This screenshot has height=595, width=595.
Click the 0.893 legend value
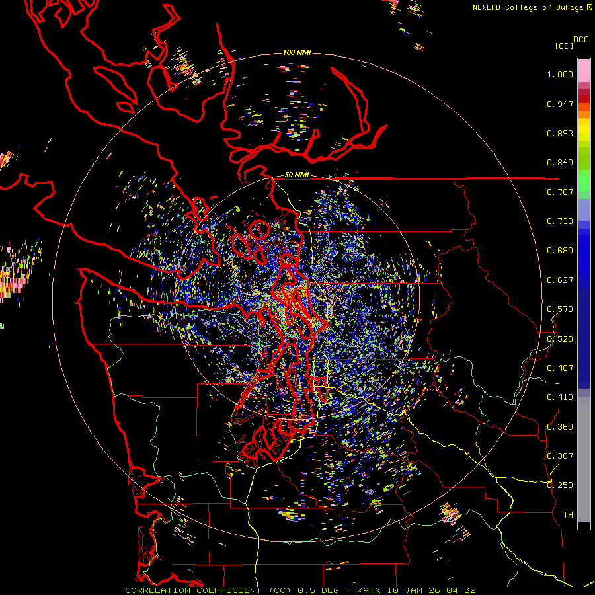pos(560,133)
